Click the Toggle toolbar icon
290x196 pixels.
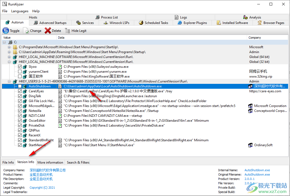point(6,31)
